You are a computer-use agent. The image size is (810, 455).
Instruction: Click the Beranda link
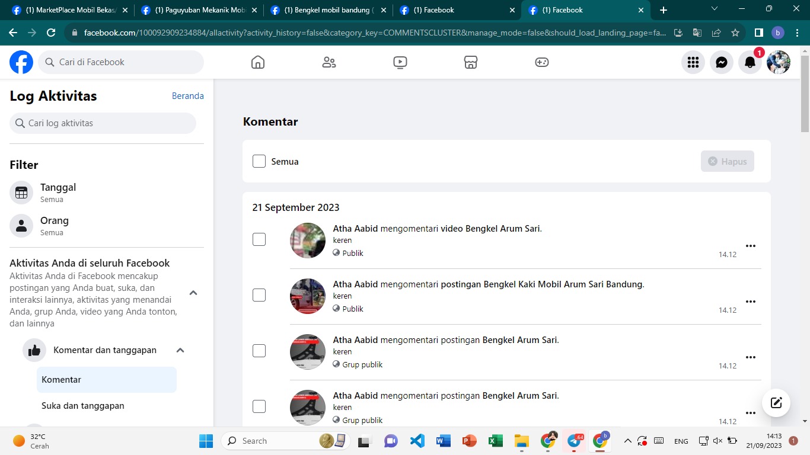coord(188,96)
